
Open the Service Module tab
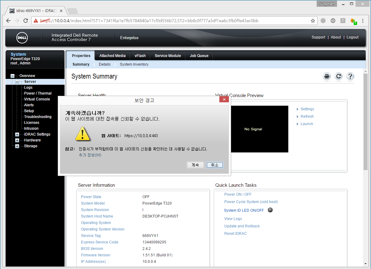point(168,56)
